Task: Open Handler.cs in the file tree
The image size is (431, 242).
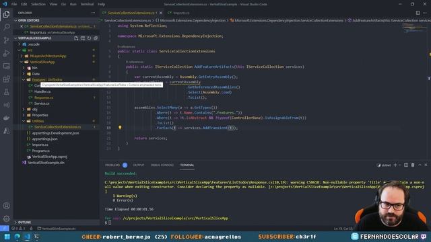Action: [42, 91]
